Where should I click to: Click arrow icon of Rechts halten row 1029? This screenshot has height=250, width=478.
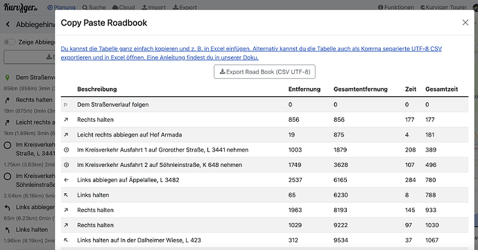point(66,225)
